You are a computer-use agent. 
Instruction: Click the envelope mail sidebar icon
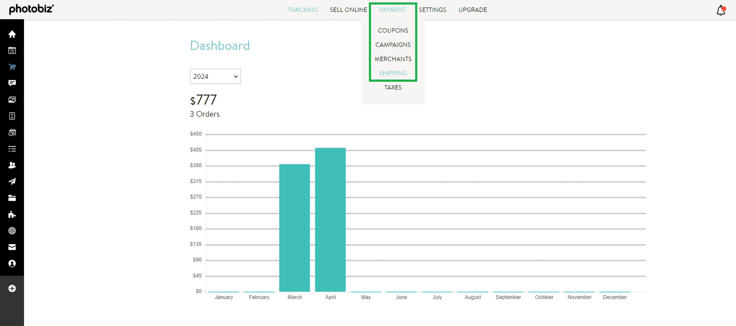12,247
